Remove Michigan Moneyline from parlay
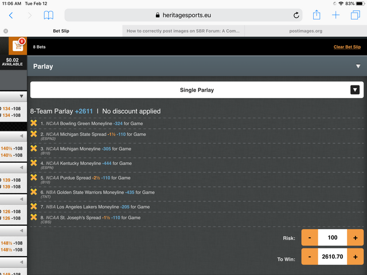 [34, 148]
